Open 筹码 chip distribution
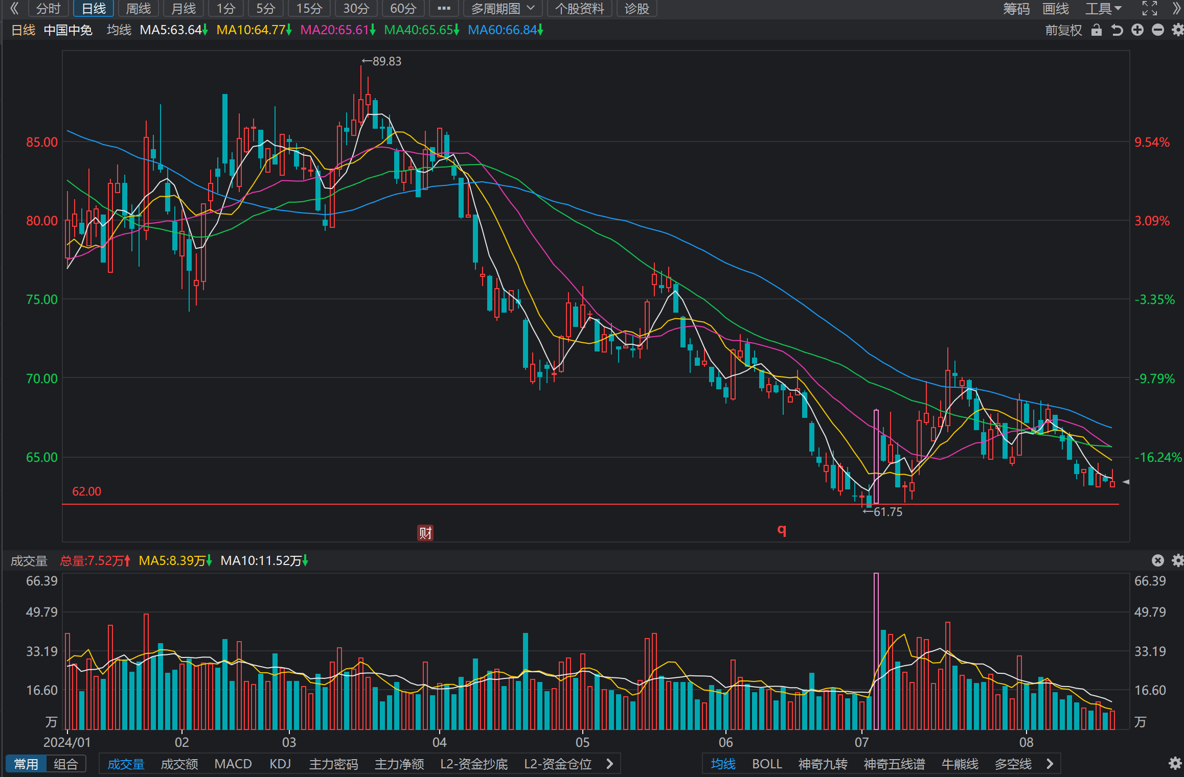Image resolution: width=1184 pixels, height=777 pixels. coord(1016,8)
